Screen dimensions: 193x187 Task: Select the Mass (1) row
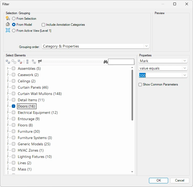(25, 169)
